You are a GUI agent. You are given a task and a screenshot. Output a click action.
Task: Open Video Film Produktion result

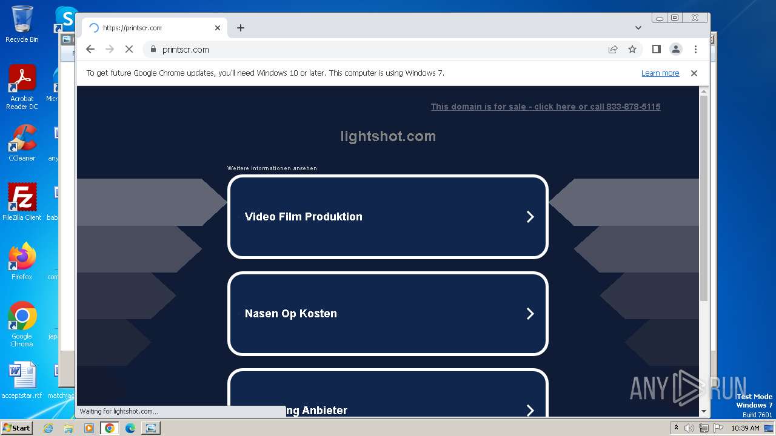point(388,217)
